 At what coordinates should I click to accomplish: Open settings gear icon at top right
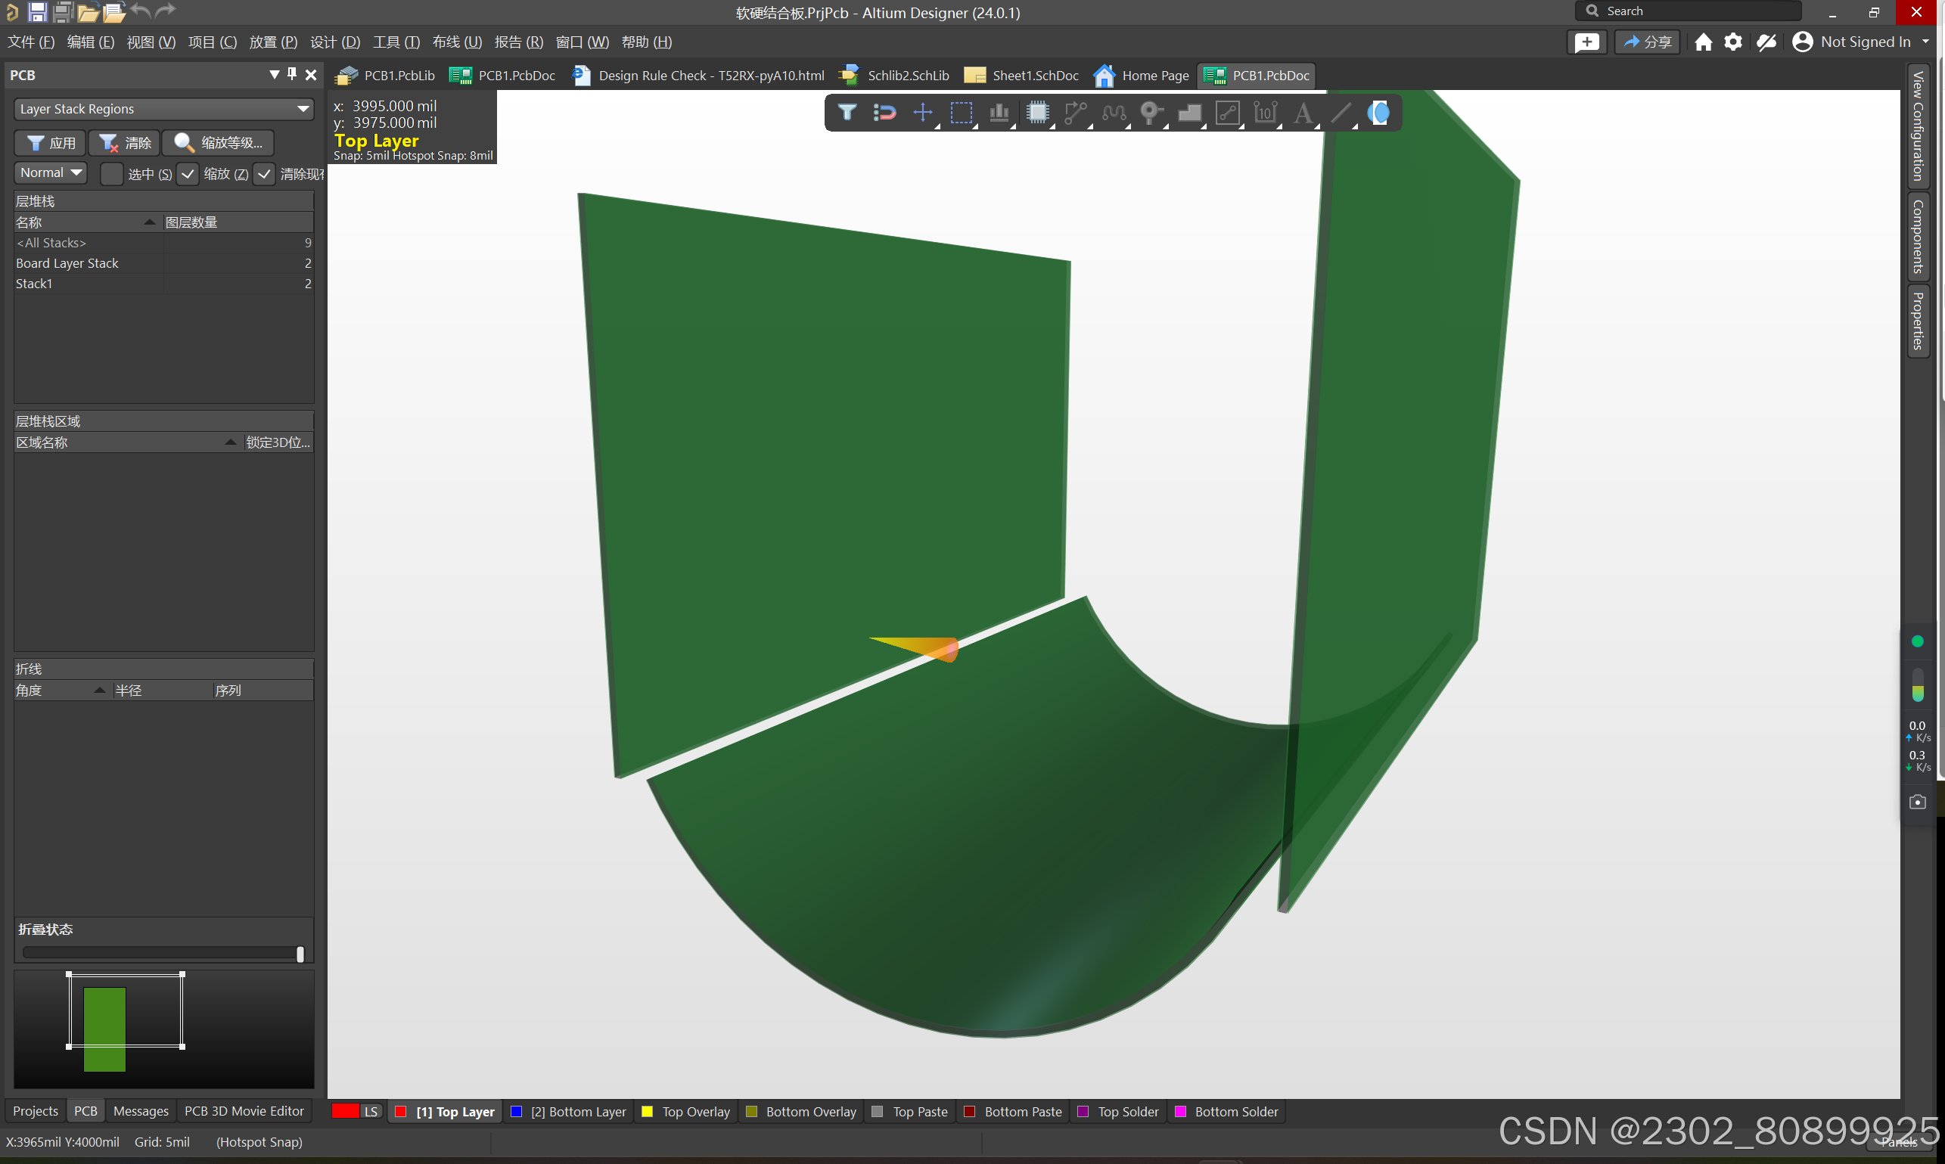point(1732,42)
